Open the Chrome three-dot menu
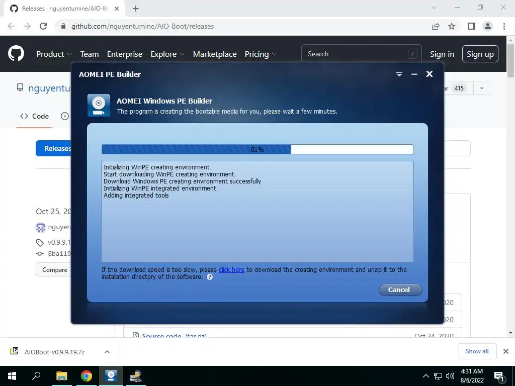Viewport: 515px width, 386px height. (504, 26)
